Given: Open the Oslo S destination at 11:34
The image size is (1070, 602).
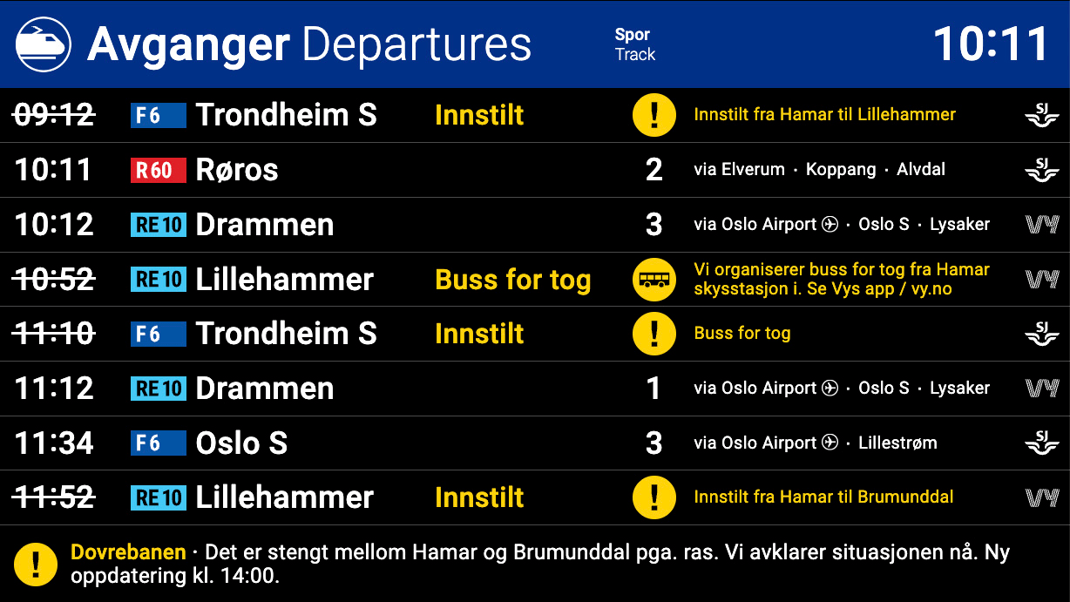Looking at the screenshot, I should click(x=241, y=443).
